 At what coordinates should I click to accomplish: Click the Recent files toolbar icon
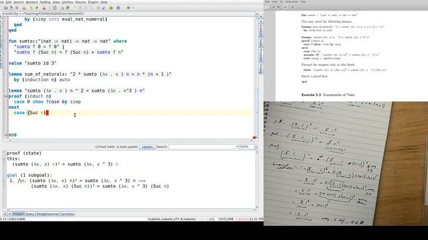[11, 8]
